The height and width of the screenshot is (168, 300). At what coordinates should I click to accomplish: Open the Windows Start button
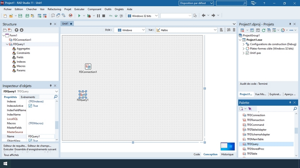pyautogui.click(x=6, y=164)
